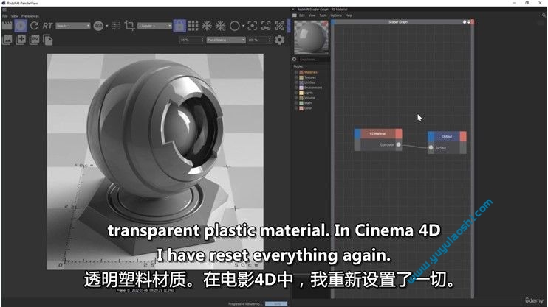Screen dimensions: 548x307
Task: Toggle the RT real-time render button
Action: pyautogui.click(x=47, y=26)
